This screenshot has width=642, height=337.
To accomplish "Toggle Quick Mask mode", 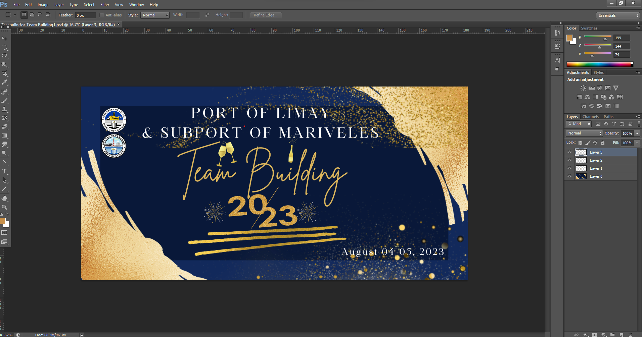I will pos(4,233).
